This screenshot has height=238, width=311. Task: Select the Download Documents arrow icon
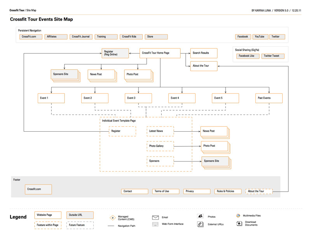239,224
